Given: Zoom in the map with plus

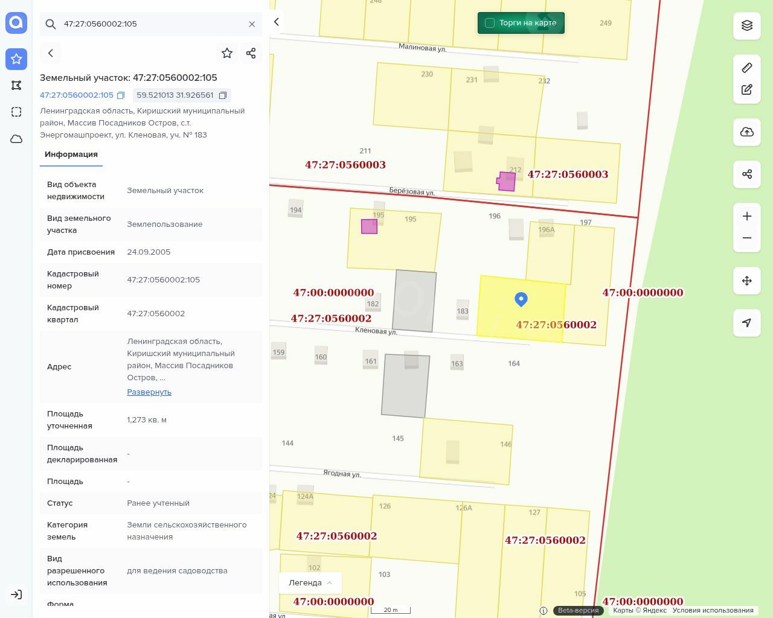Looking at the screenshot, I should pyautogui.click(x=747, y=216).
